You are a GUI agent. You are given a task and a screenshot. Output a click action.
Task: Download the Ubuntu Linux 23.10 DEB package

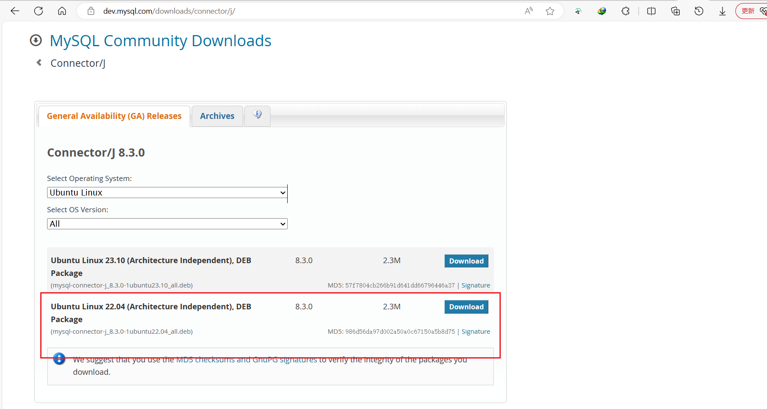(466, 261)
